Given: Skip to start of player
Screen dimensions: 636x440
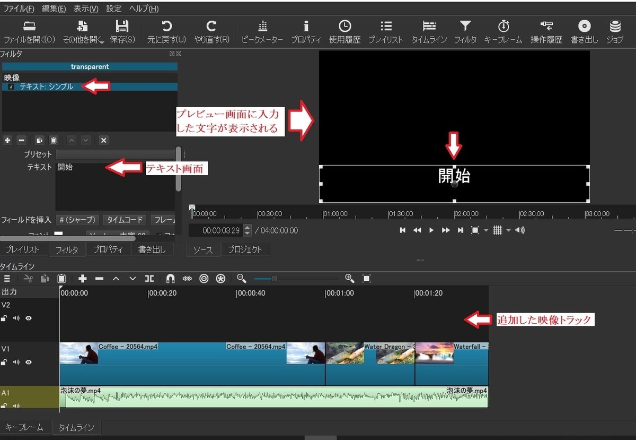Looking at the screenshot, I should pos(402,230).
